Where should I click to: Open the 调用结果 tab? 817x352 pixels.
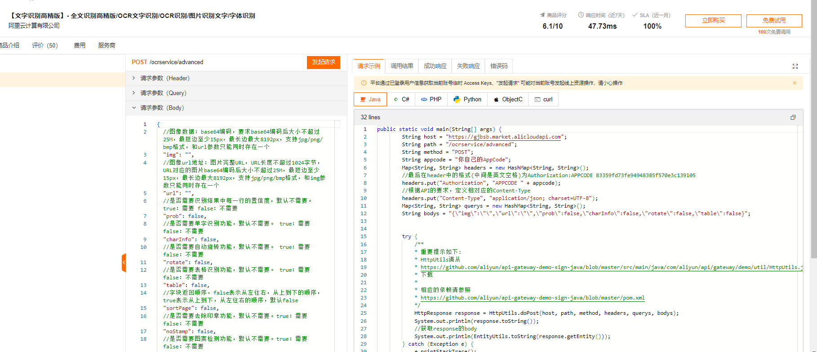coord(402,66)
